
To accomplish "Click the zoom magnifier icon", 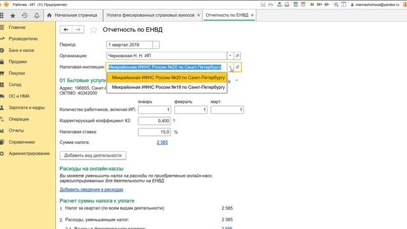I will pos(336,4).
